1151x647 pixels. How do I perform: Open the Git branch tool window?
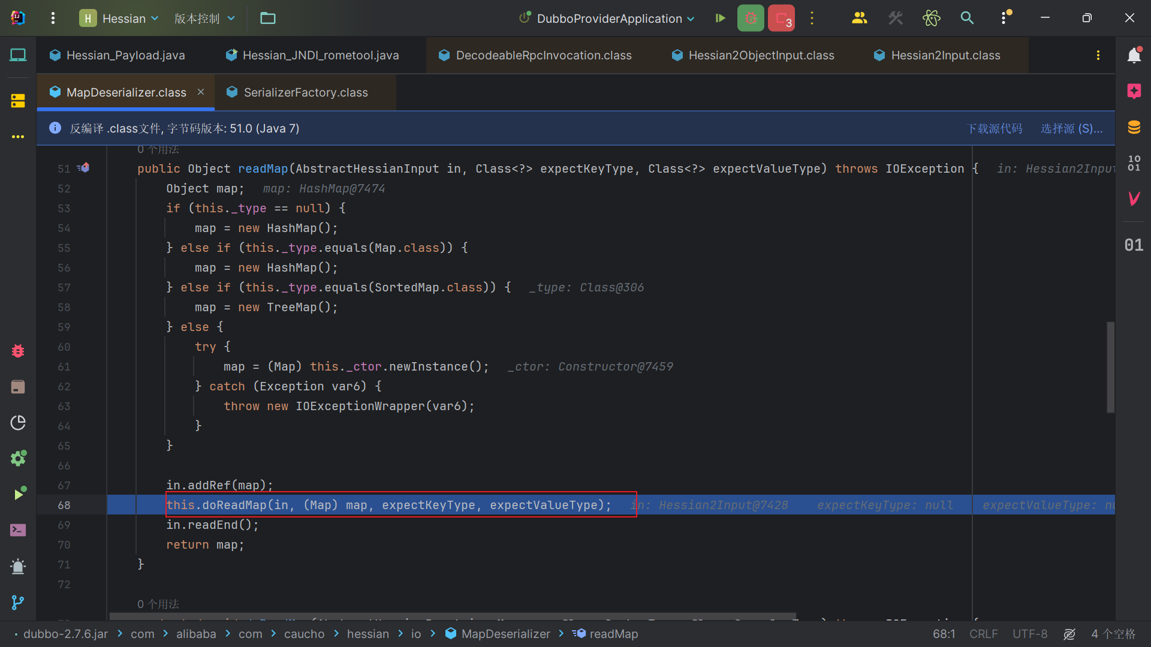coord(18,602)
